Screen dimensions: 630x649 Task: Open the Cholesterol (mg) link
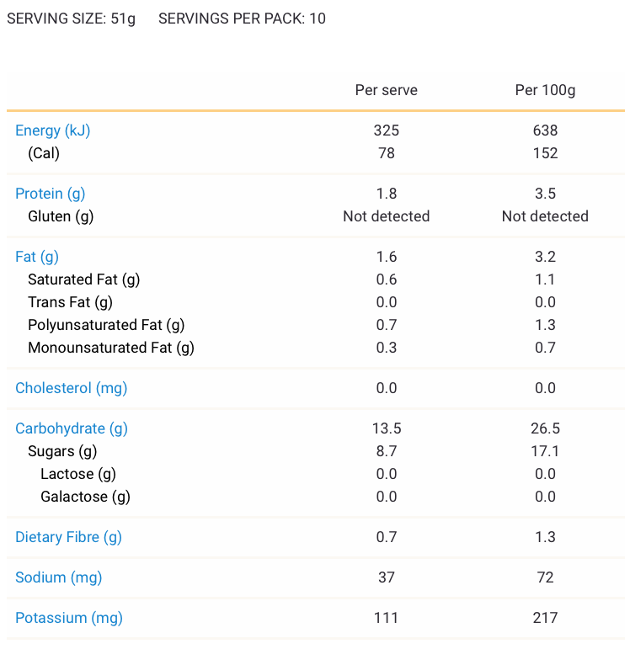[x=72, y=388]
